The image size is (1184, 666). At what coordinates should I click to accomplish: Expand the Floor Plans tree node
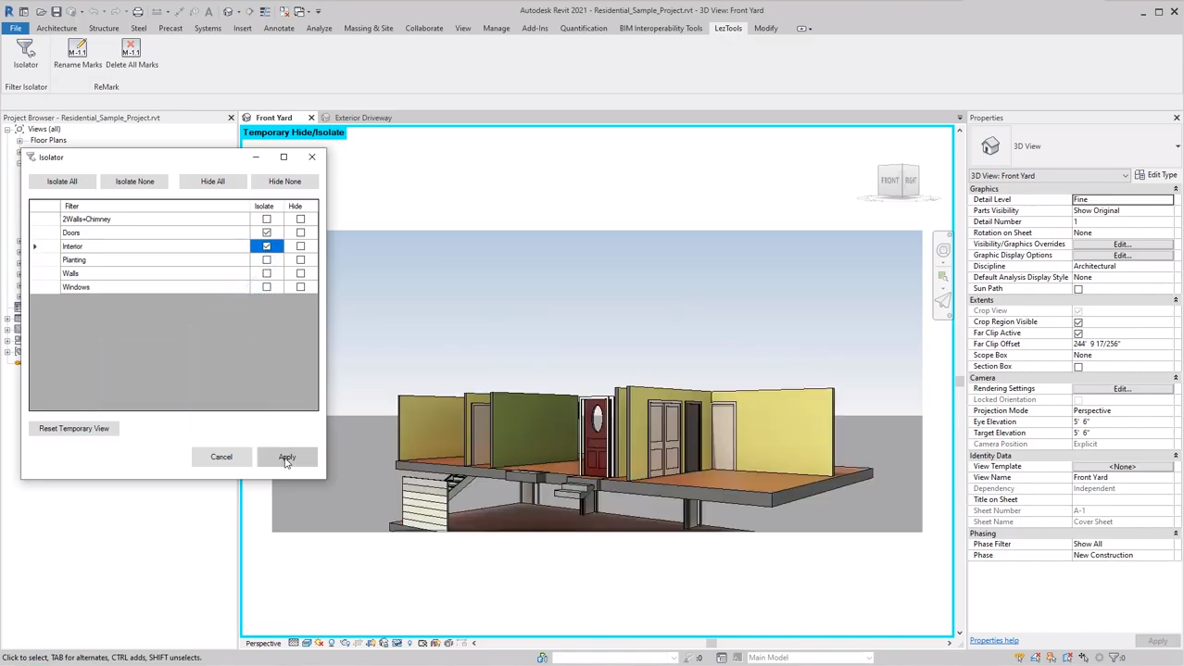pyautogui.click(x=19, y=141)
